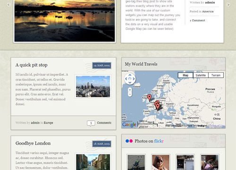Image resolution: width=236 pixels, height=170 pixels.
Task: Switch map view to Satellite
Action: pos(201,75)
